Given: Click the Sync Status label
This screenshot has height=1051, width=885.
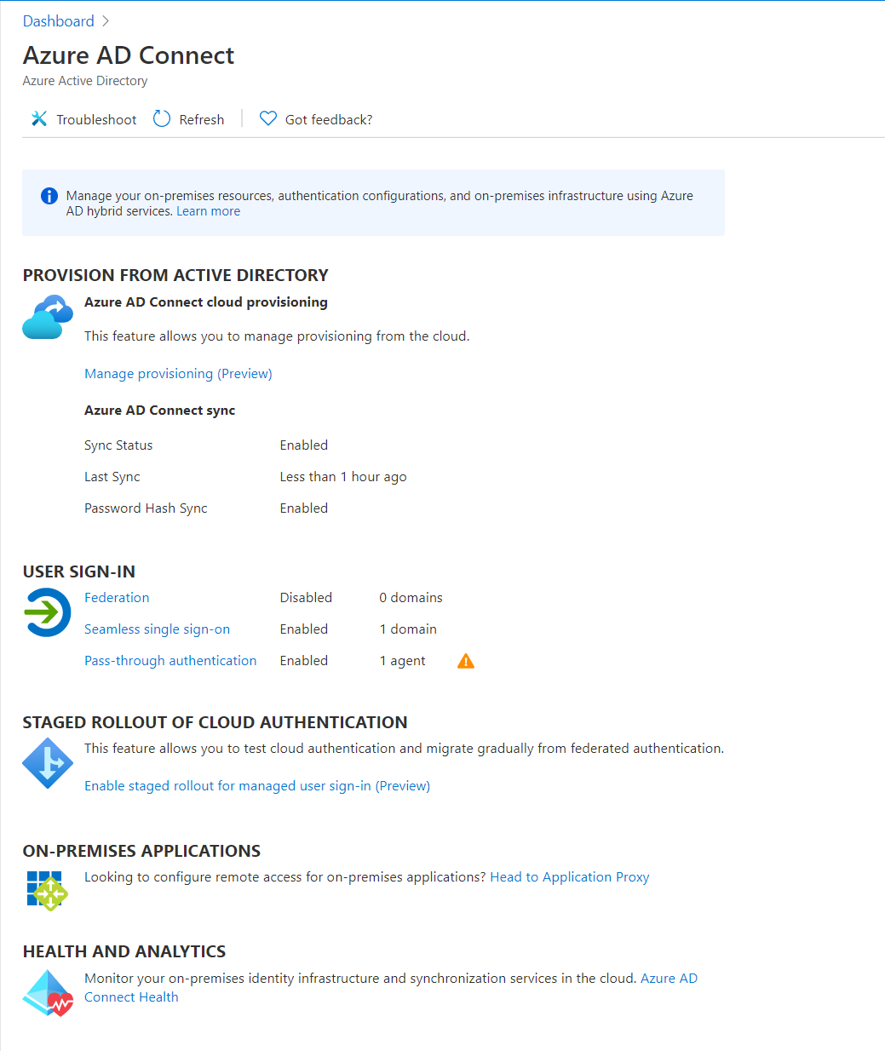Looking at the screenshot, I should pyautogui.click(x=118, y=445).
